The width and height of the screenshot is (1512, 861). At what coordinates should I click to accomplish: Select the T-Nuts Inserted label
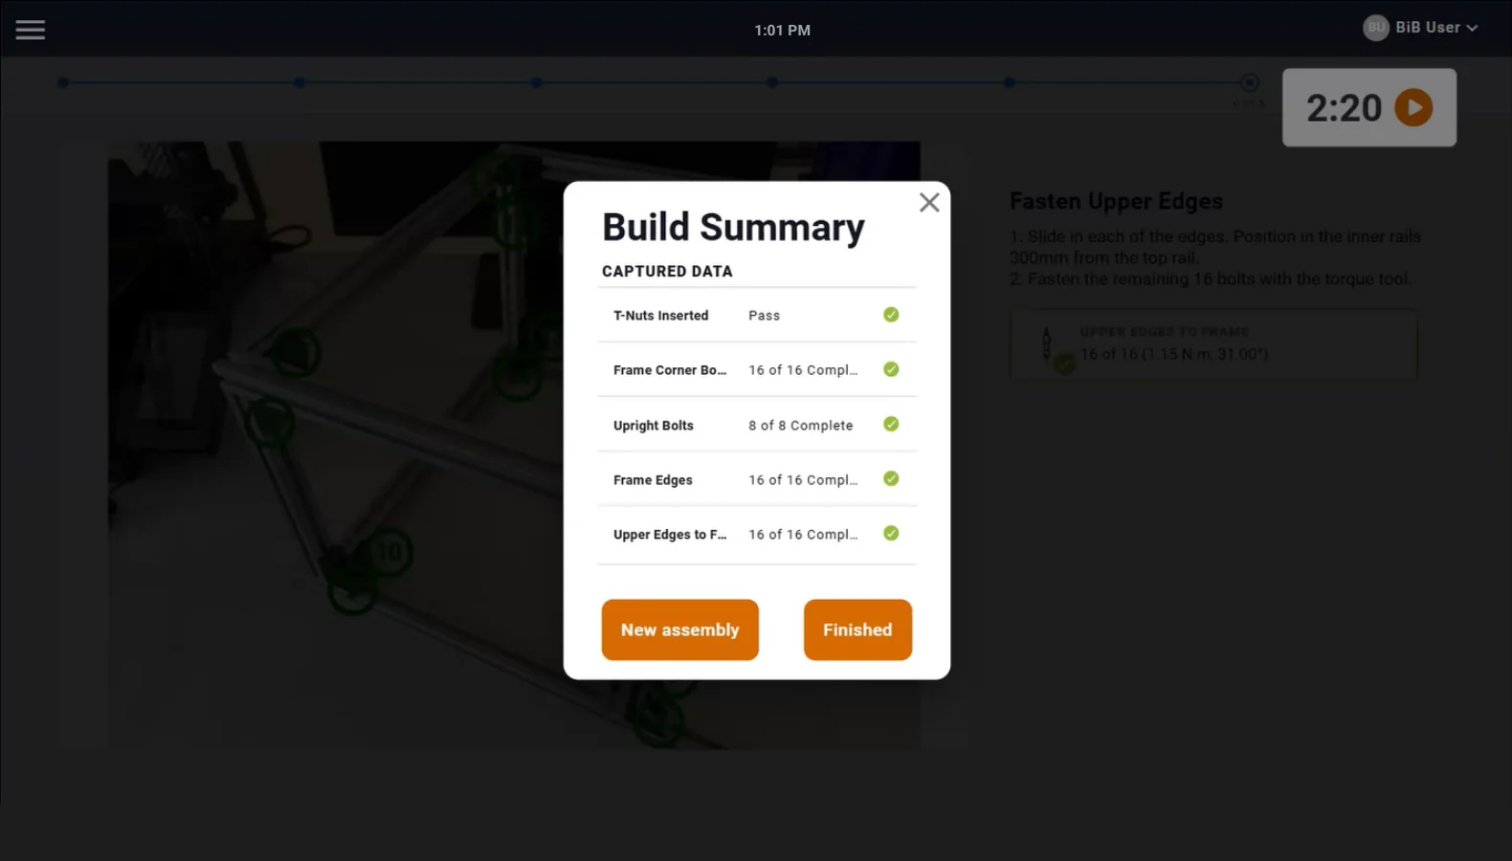click(x=660, y=316)
